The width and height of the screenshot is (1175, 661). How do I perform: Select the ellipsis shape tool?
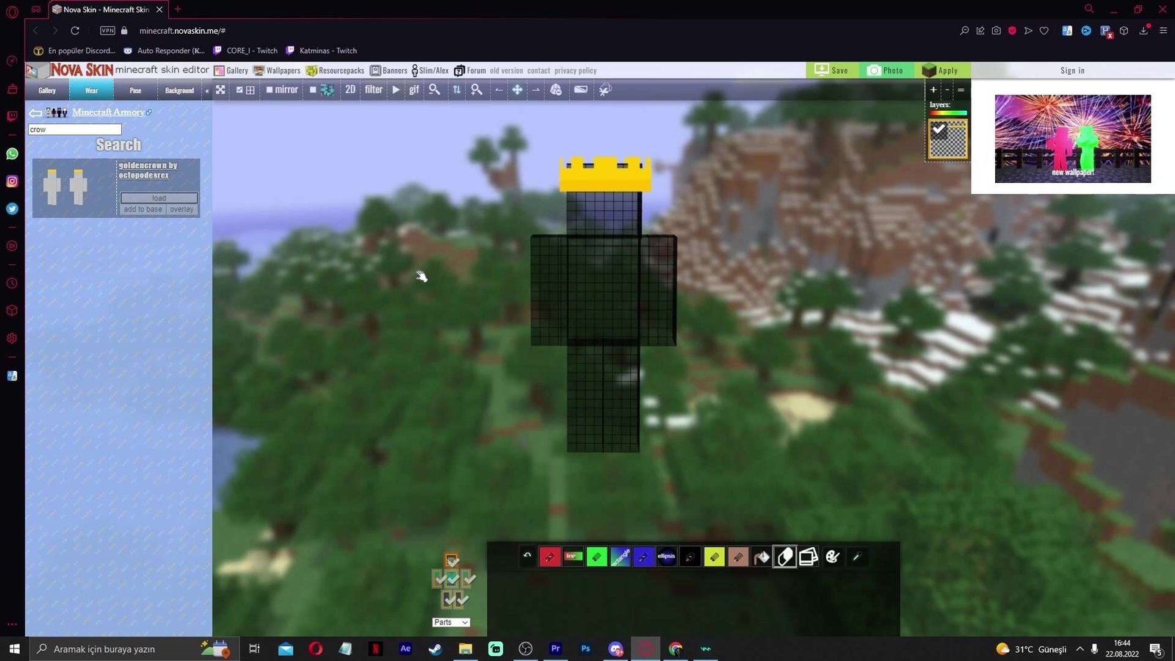(666, 557)
